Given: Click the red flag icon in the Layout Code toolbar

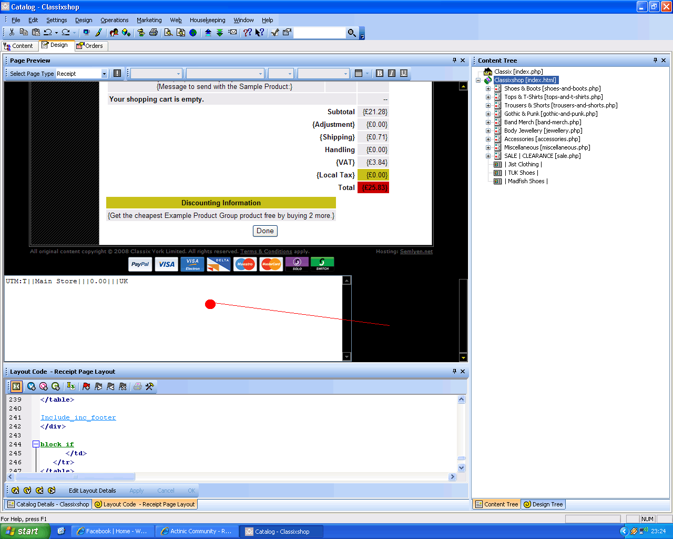Looking at the screenshot, I should pyautogui.click(x=86, y=386).
